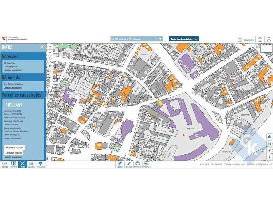273x204 pixels.
Task: Open the Légendes tab
Action: [32, 164]
